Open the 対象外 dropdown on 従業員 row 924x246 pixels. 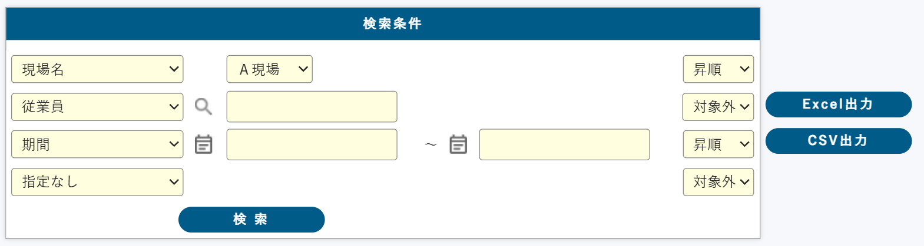click(x=718, y=107)
